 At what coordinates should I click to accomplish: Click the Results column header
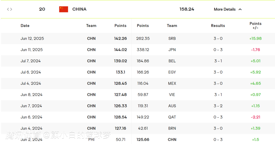tap(218, 26)
